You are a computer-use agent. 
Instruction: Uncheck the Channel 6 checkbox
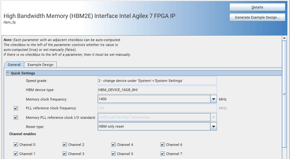click(163, 145)
